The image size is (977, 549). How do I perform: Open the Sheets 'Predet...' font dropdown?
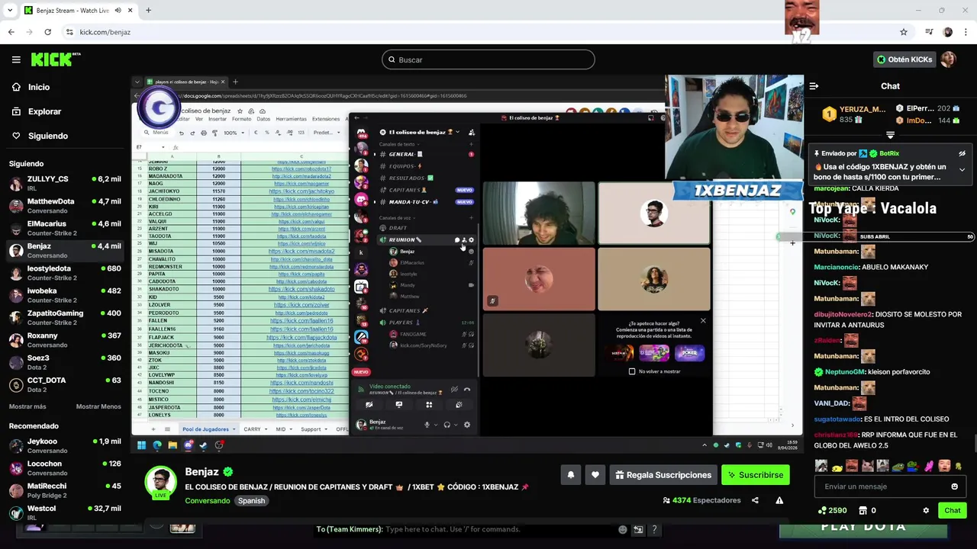pos(327,133)
